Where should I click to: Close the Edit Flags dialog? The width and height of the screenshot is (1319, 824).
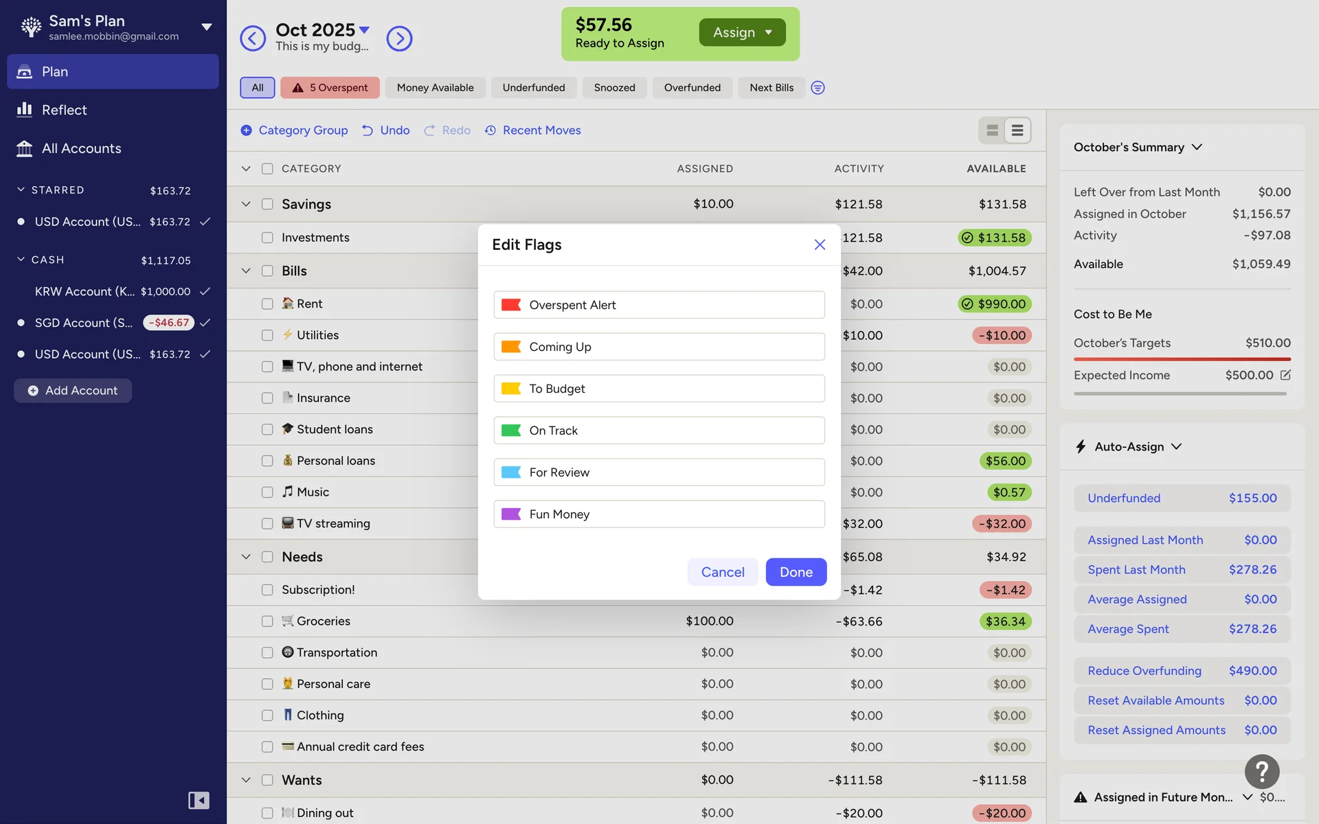coord(820,244)
